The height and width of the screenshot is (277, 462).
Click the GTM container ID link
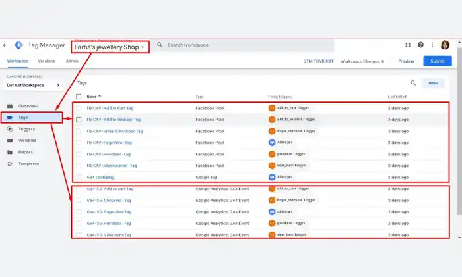pos(319,61)
